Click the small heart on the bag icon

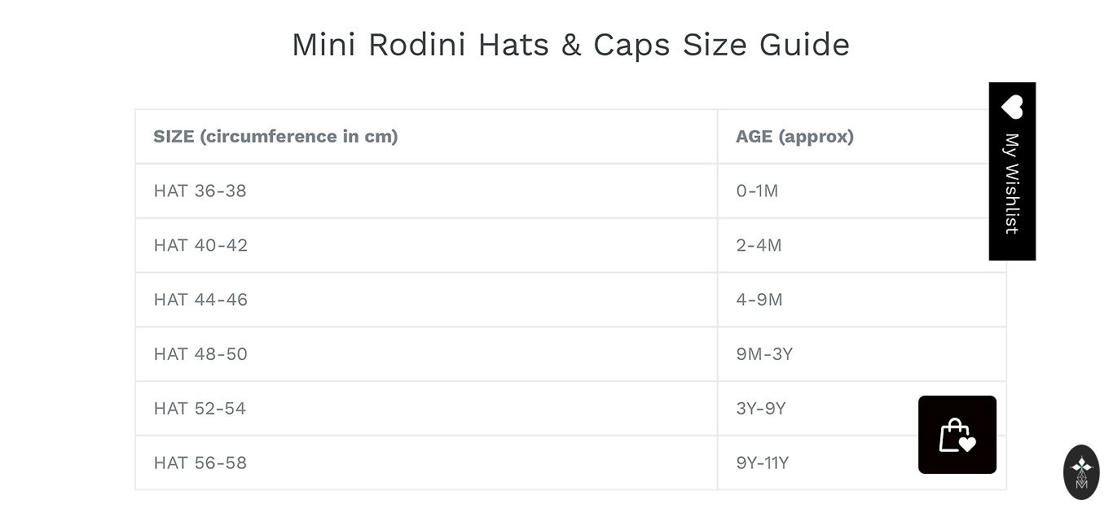pos(967,444)
